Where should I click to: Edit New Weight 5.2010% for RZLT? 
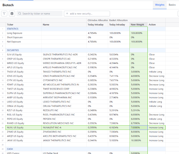point(139,110)
